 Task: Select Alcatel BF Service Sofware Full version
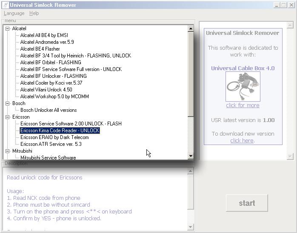pyautogui.click(x=71, y=69)
